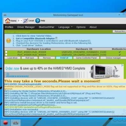Open the number dropdown beside Home
The image size is (126, 126).
tap(20, 21)
